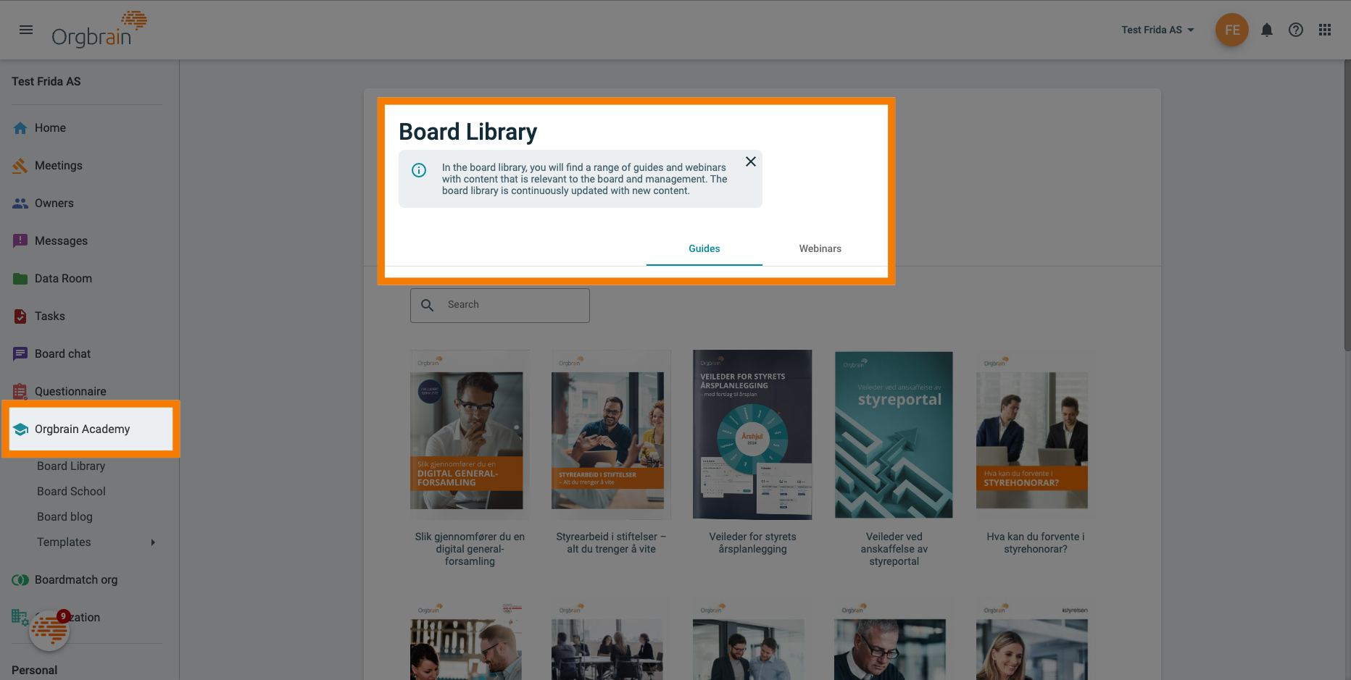Click the Owners people icon

pyautogui.click(x=20, y=203)
